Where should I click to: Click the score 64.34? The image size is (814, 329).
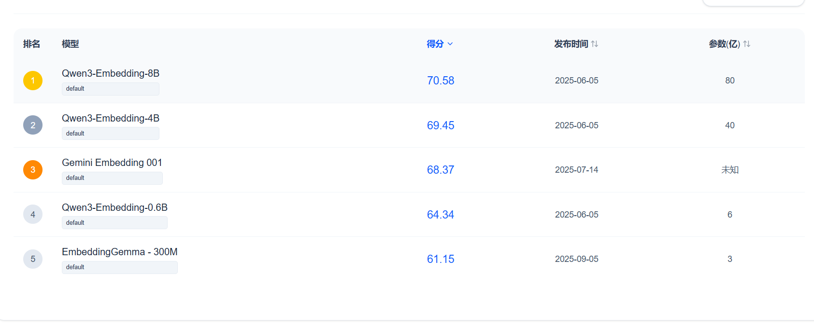click(x=441, y=215)
